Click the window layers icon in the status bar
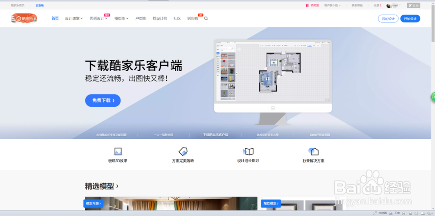The width and height of the screenshot is (435, 216). pyautogui.click(x=422, y=213)
